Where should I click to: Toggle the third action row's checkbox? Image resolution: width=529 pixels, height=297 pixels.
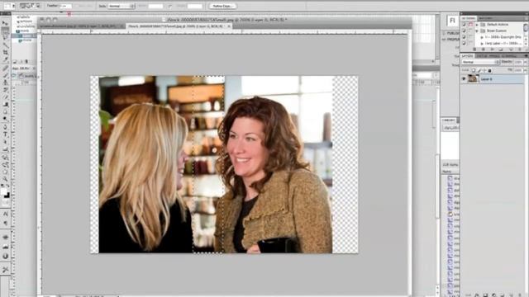click(464, 37)
